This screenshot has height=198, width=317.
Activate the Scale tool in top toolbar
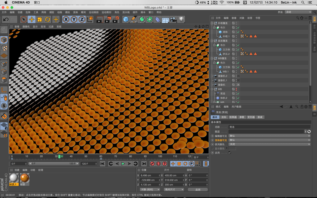click(x=40, y=19)
